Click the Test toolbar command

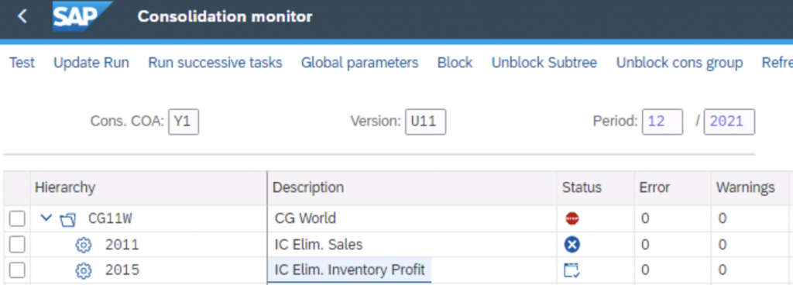tap(22, 63)
